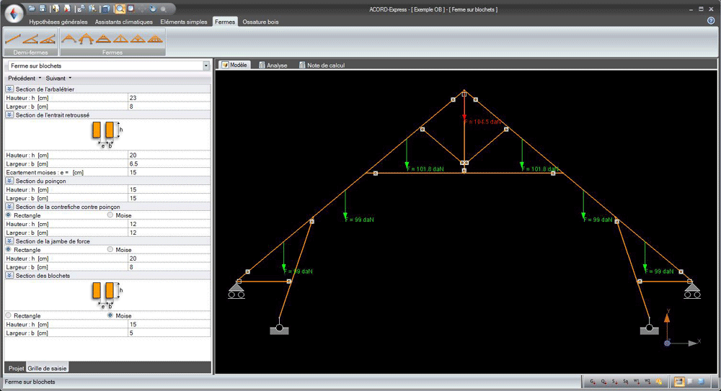
Task: Click the help question mark icon
Action: [x=711, y=21]
